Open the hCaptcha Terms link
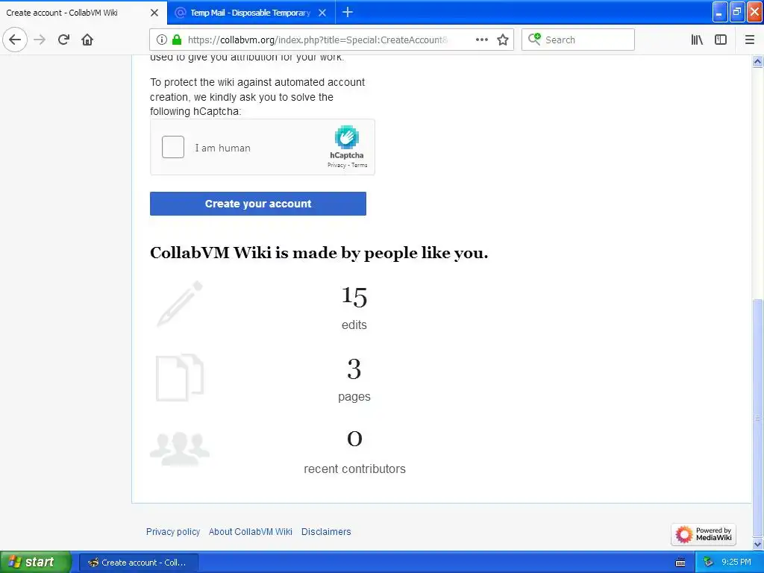The height and width of the screenshot is (573, 764). pos(359,165)
